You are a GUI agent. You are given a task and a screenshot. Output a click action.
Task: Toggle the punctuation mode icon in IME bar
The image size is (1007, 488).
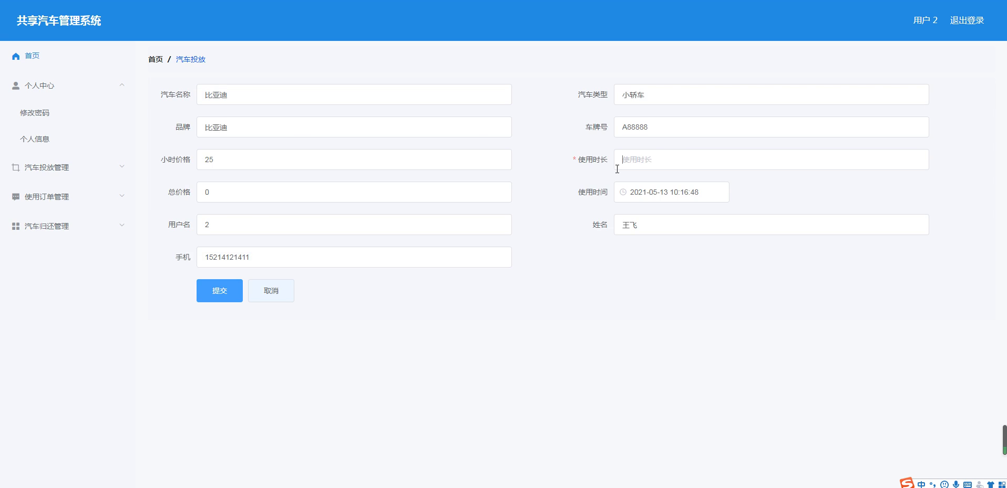pos(932,485)
